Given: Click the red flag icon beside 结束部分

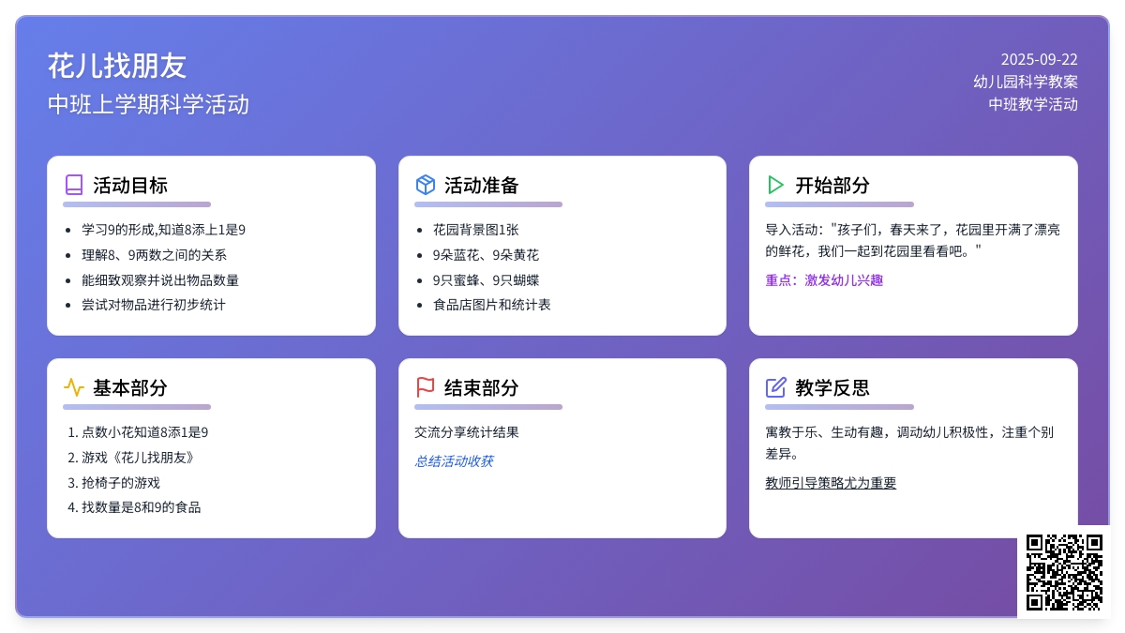Looking at the screenshot, I should [426, 387].
